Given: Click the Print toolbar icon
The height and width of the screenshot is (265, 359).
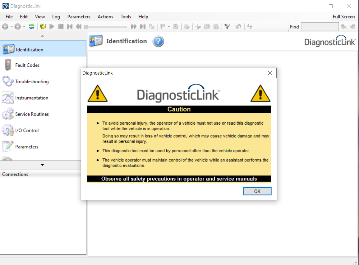Looking at the screenshot, I should click(186, 26).
